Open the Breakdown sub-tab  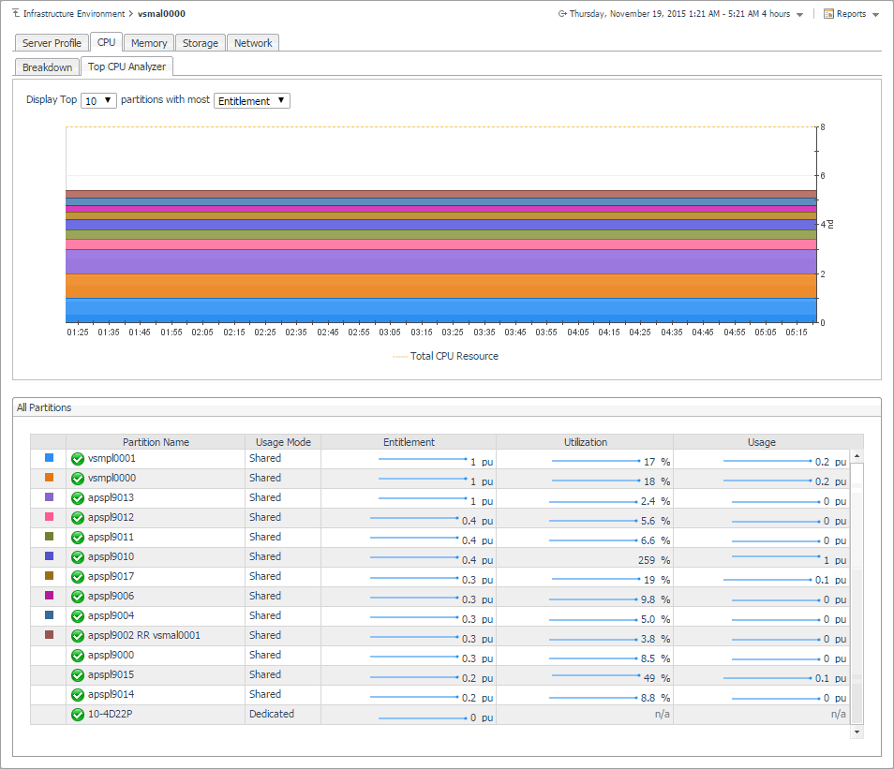(x=47, y=67)
